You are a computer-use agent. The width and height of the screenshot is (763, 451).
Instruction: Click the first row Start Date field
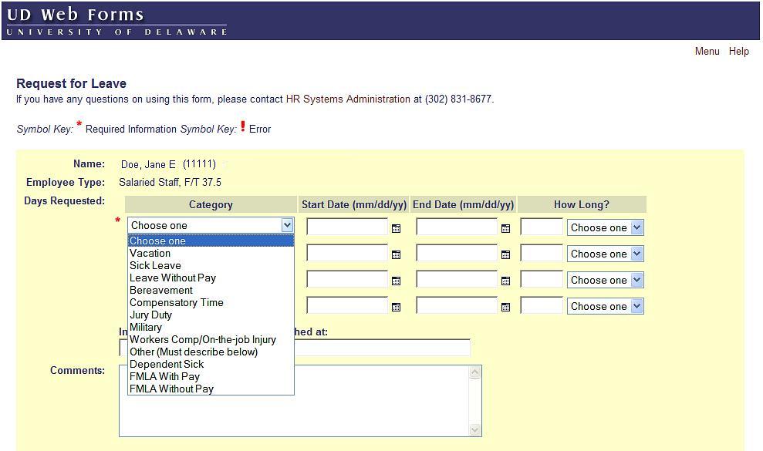[x=347, y=227]
